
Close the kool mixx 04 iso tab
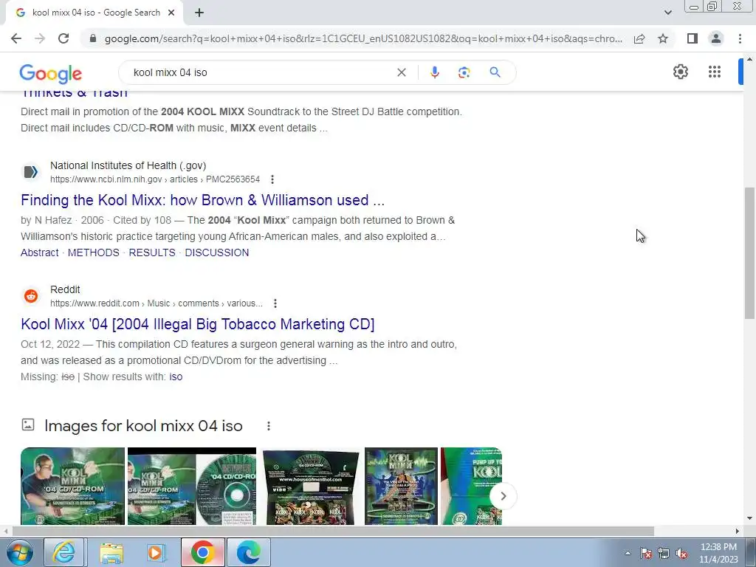click(x=171, y=13)
